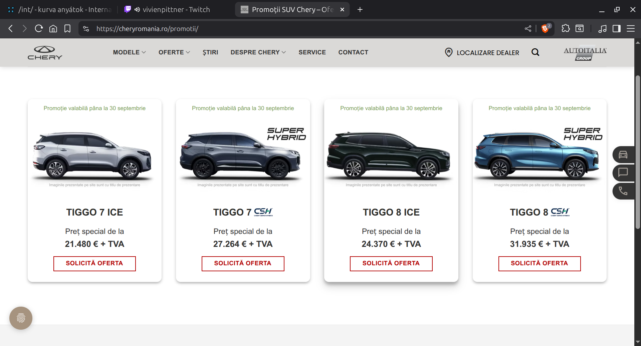Open the floating chat message icon
Screen dimensions: 641x346
pyautogui.click(x=623, y=172)
